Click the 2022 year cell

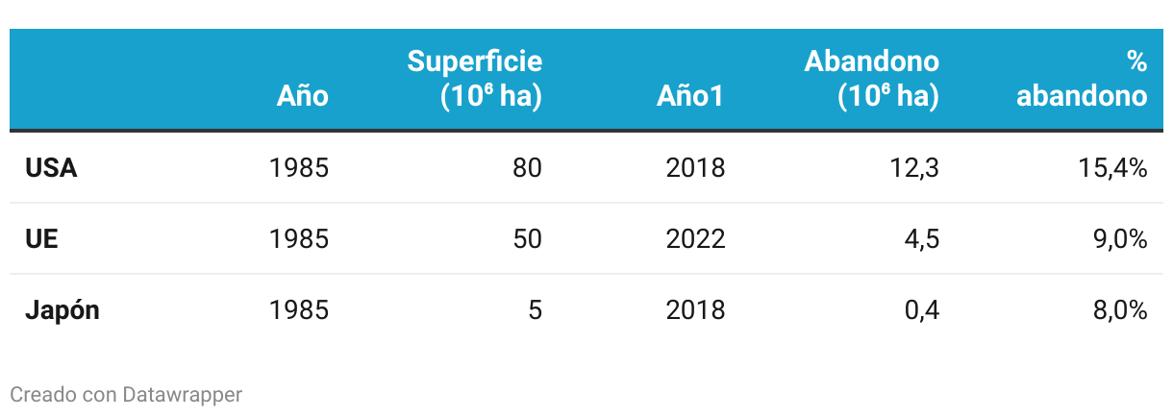(695, 239)
